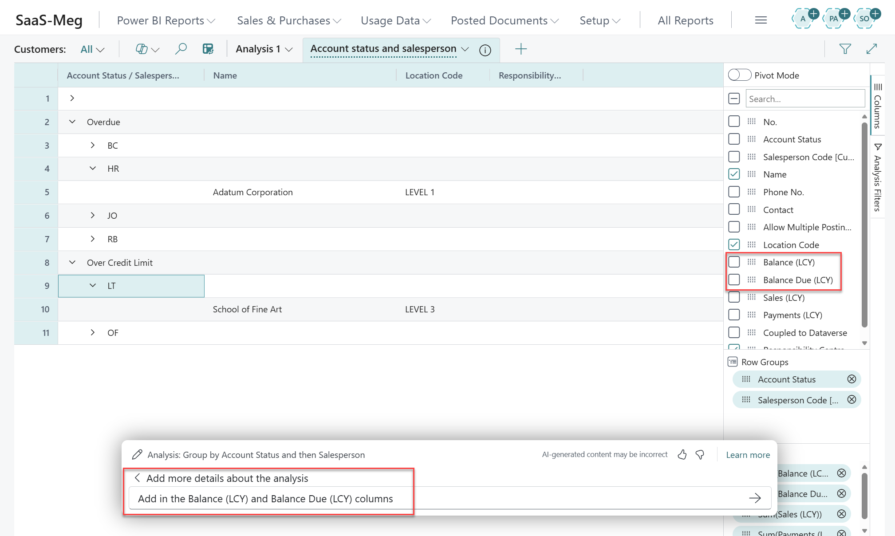Image resolution: width=895 pixels, height=536 pixels.
Task: Click the PA user avatar icon
Action: coord(834,19)
